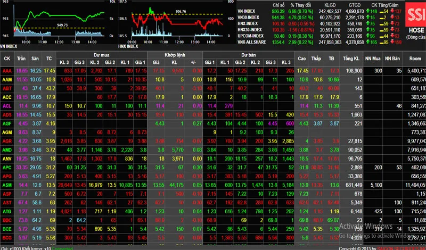Image resolution: width=426 pixels, height=250 pixels.
Task: Select stock ticker ASM
Action: pos(7,185)
